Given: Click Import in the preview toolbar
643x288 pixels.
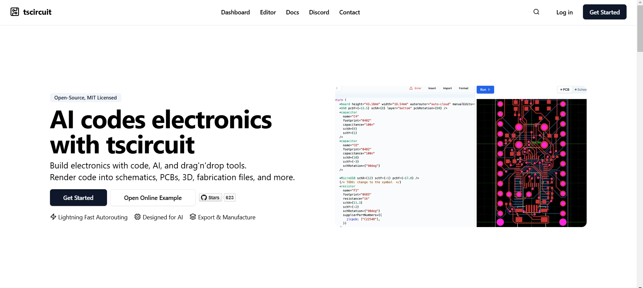Looking at the screenshot, I should 447,88.
